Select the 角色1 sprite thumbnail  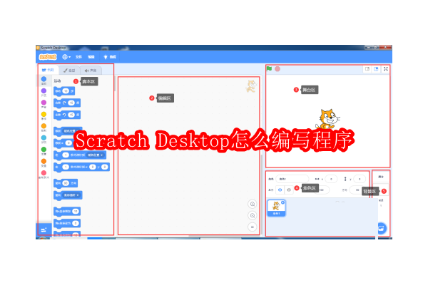277,208
